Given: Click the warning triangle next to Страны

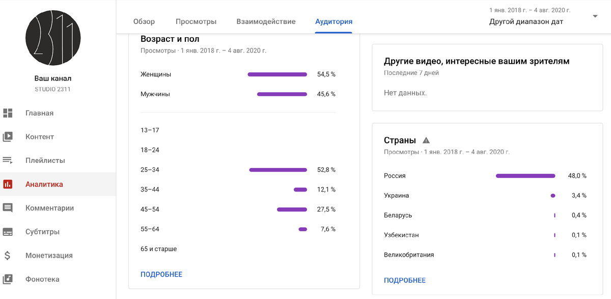Looking at the screenshot, I should point(426,140).
